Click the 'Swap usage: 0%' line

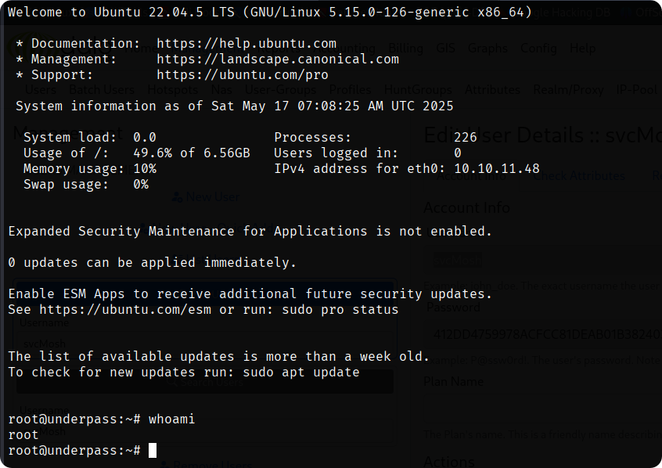86,184
